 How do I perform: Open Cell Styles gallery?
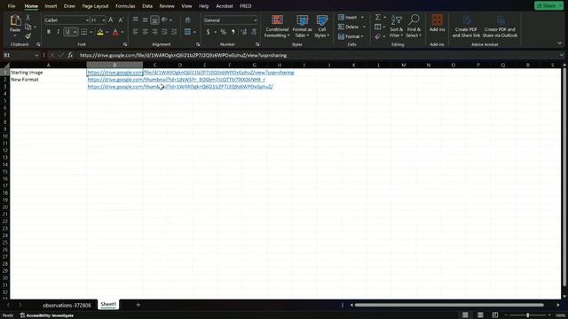[x=321, y=27]
